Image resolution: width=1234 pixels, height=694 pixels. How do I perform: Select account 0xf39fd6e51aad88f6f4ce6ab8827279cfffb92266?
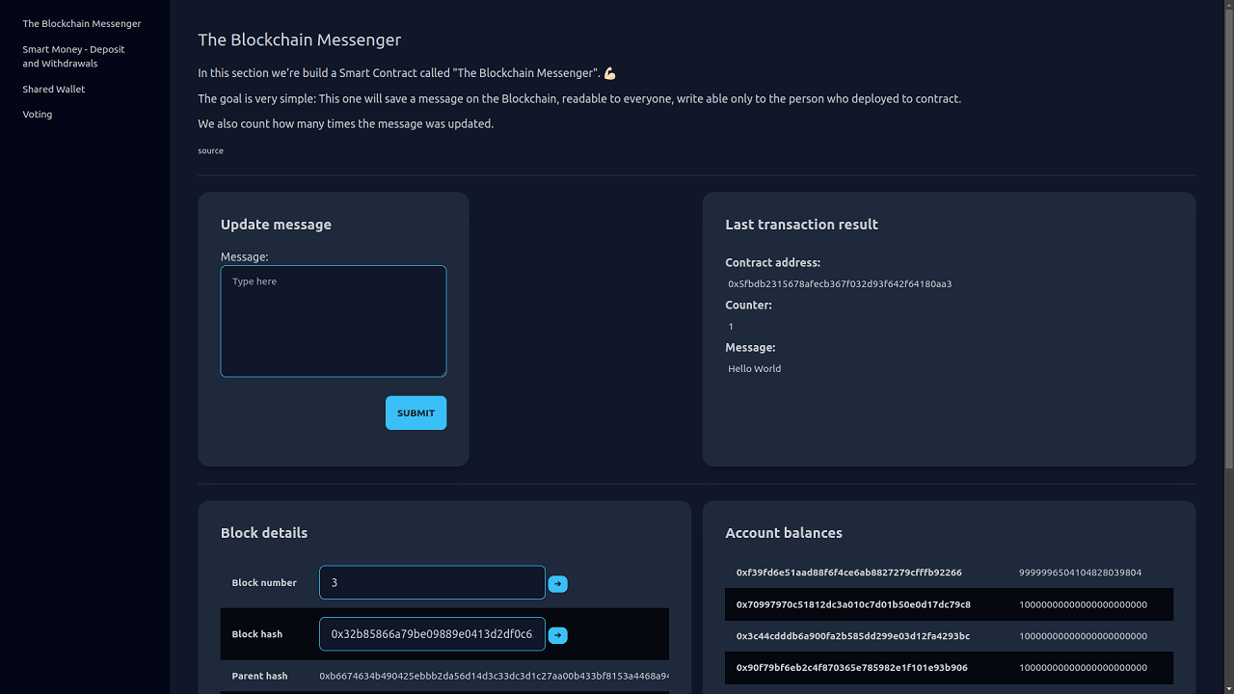tap(848, 573)
